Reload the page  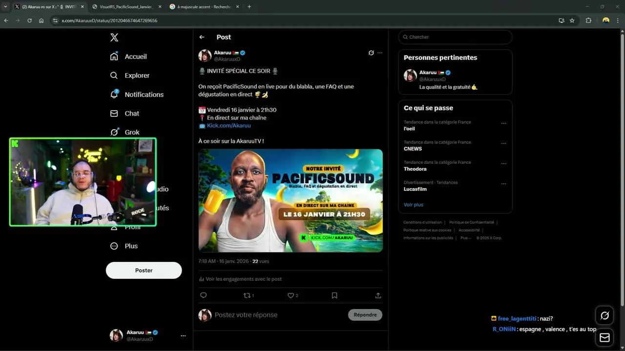pyautogui.click(x=29, y=20)
